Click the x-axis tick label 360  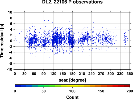[x=130, y=74]
